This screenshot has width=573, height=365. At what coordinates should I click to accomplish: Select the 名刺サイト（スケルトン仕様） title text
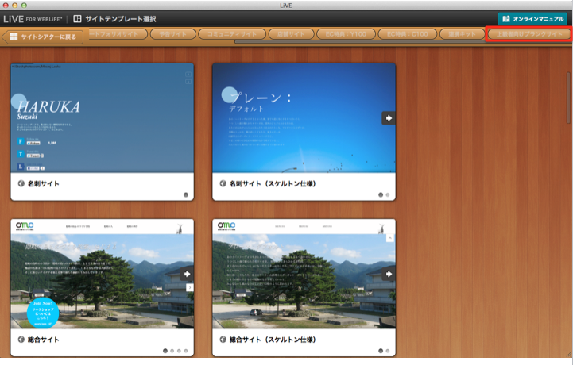273,183
